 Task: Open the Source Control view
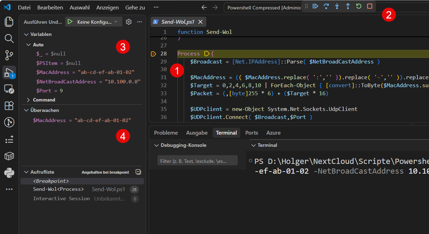point(9,55)
